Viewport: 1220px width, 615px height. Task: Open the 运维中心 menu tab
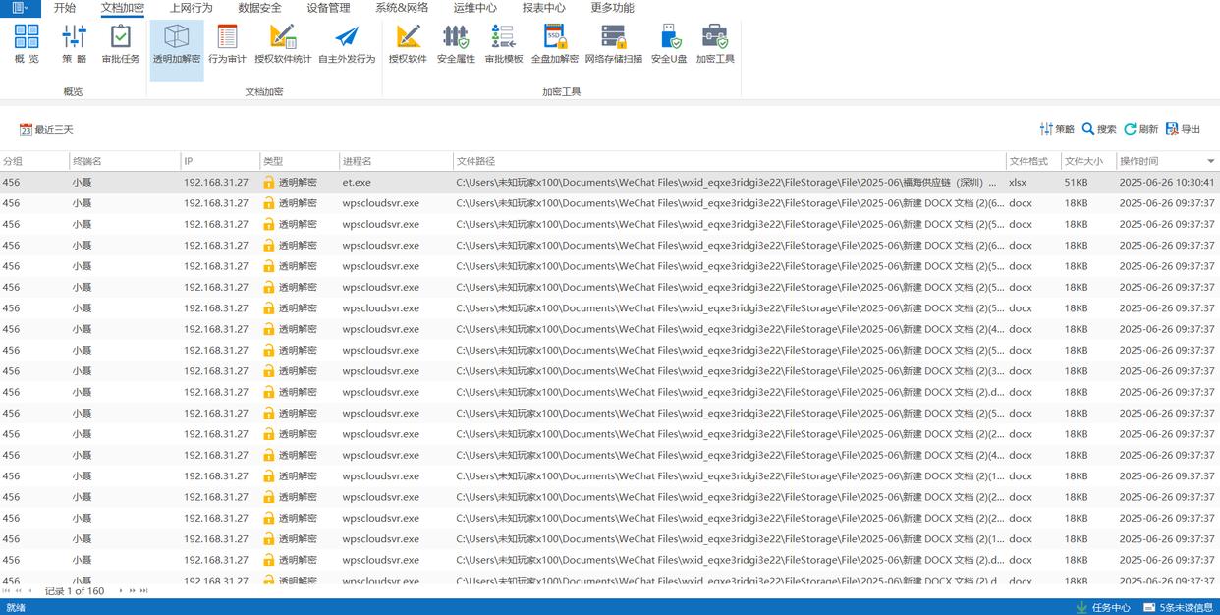pyautogui.click(x=475, y=8)
